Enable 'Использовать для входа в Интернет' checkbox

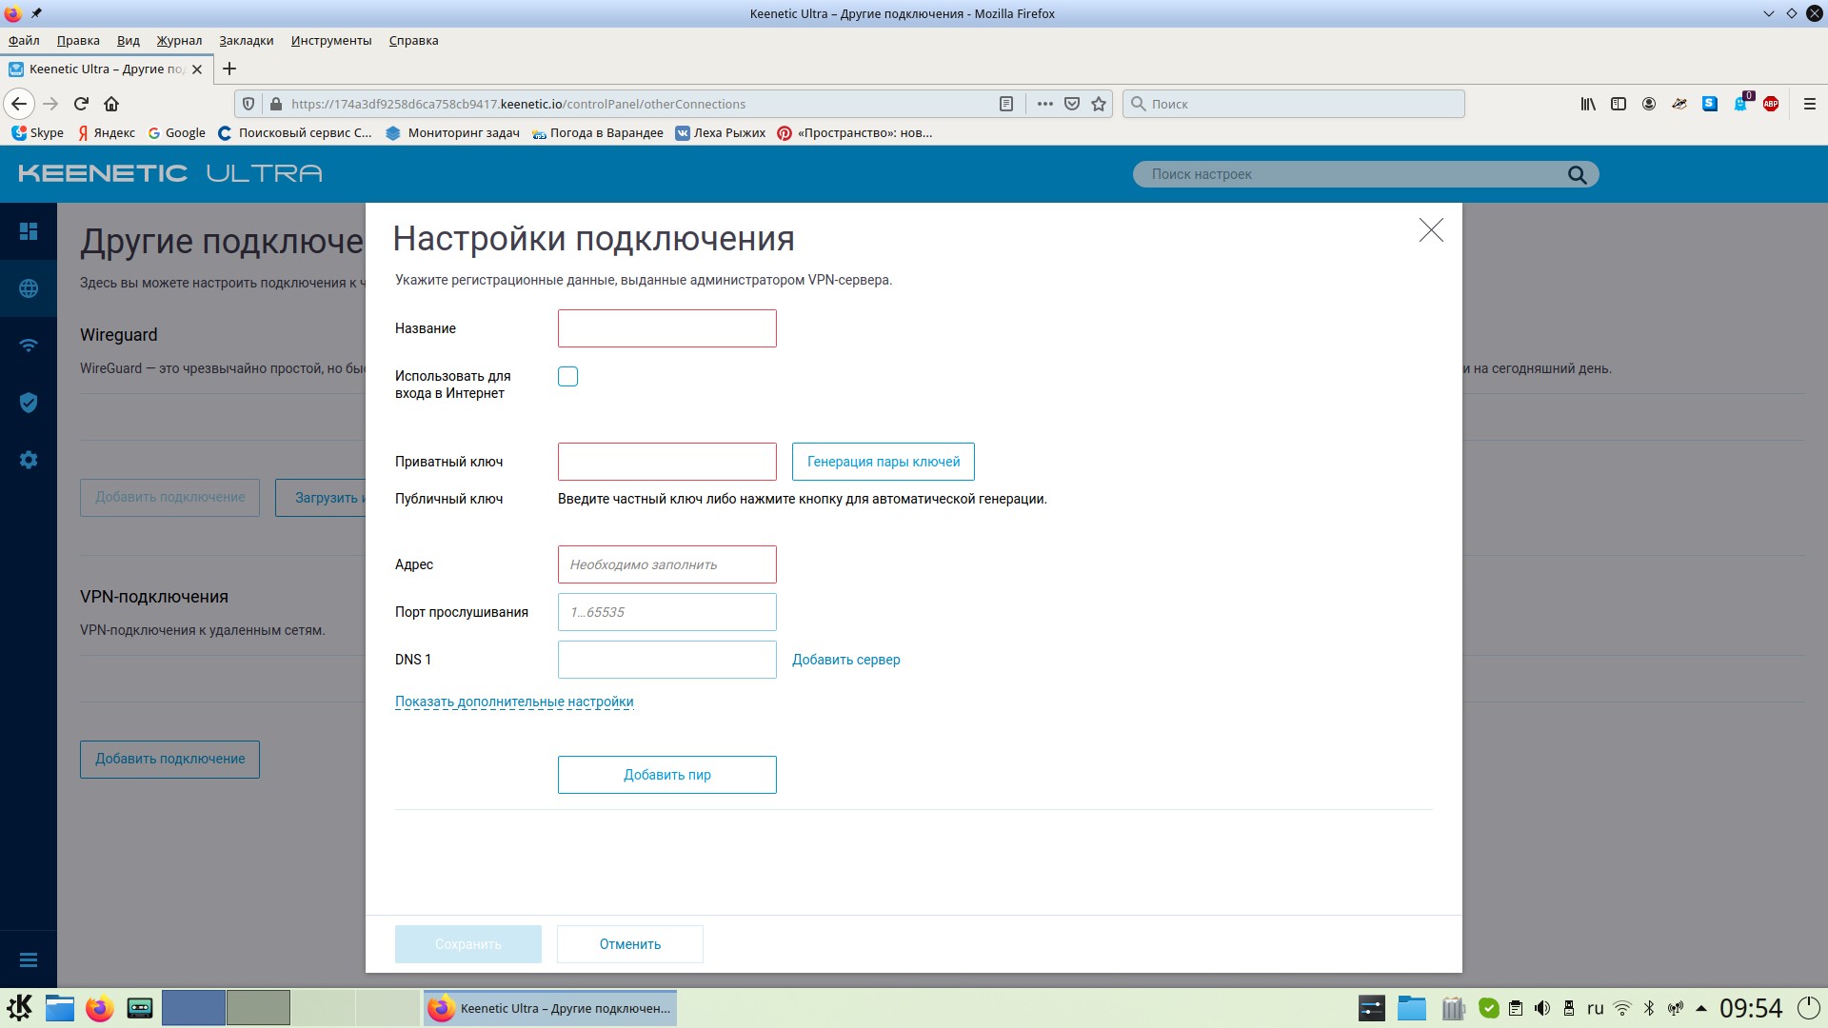tap(567, 376)
